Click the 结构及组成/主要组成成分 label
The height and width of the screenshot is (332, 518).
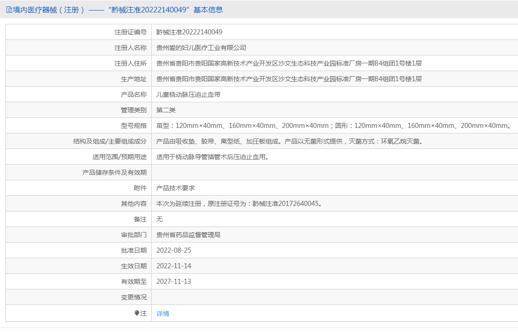point(110,141)
